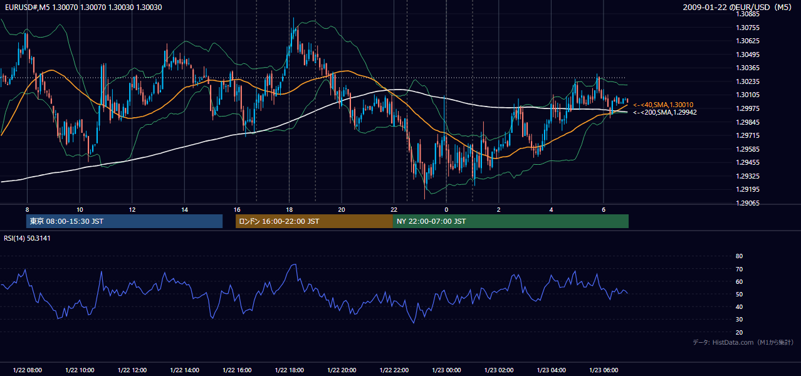Click hour 12 on price chart time axis
The height and width of the screenshot is (376, 801).
(132, 209)
